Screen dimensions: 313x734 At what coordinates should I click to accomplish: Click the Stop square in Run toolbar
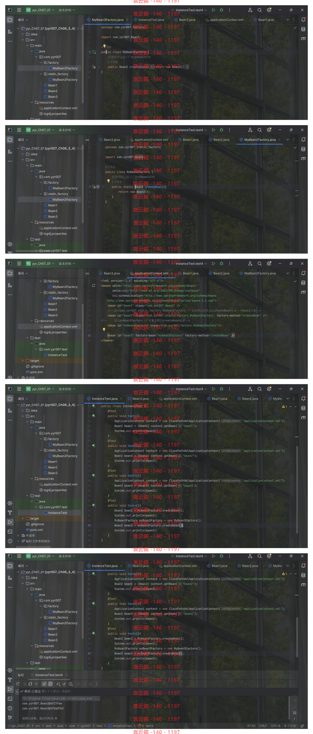tap(37, 684)
